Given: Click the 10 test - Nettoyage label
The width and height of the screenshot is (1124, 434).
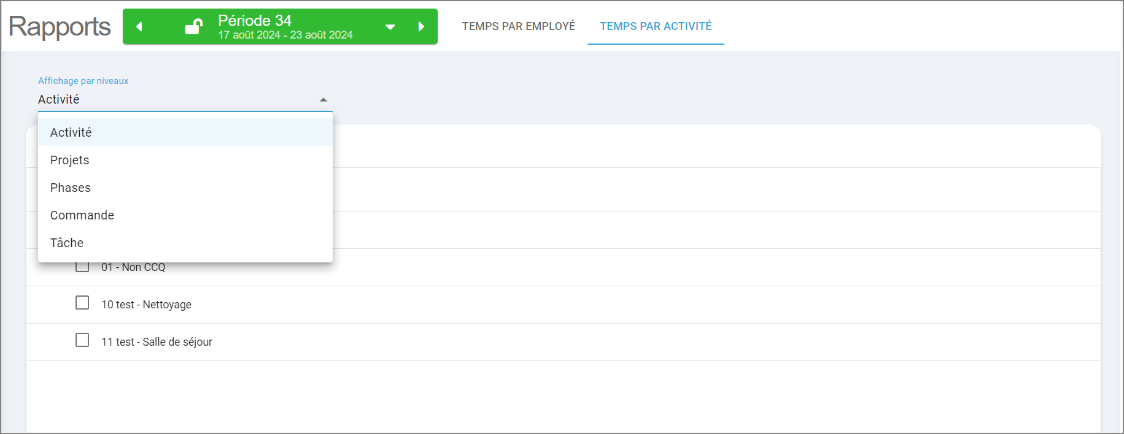Looking at the screenshot, I should (x=146, y=305).
